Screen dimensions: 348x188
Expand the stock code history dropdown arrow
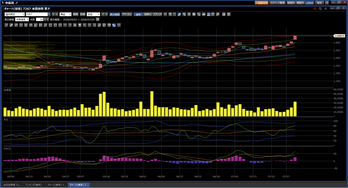[49, 14]
